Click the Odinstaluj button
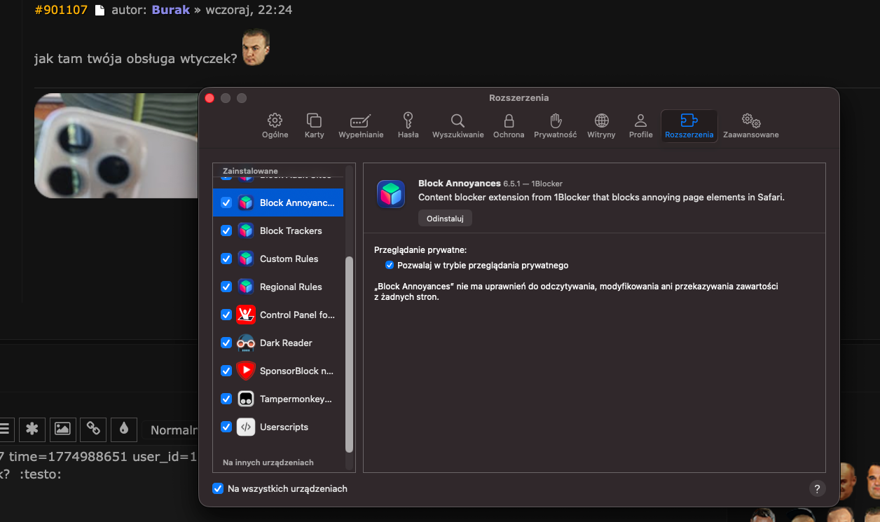This screenshot has width=880, height=522. 445,219
